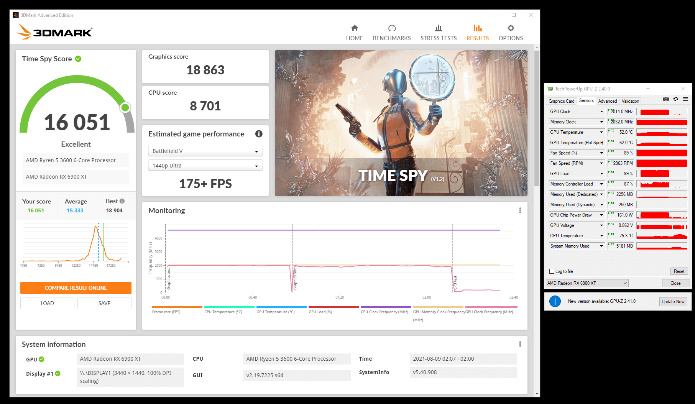Click the CPU score value 8 701
This screenshot has height=404, width=695.
point(205,106)
